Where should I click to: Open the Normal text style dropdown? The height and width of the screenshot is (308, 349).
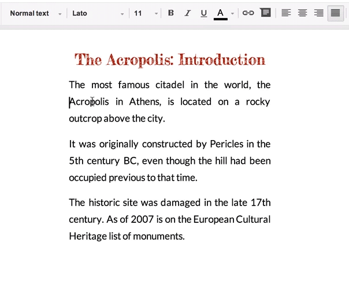click(x=35, y=13)
